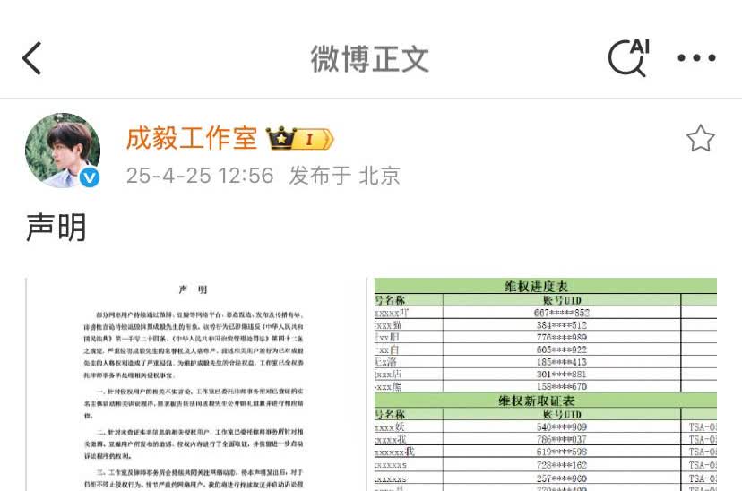The height and width of the screenshot is (491, 742).
Task: Tap the UID cell 605****922
Action: click(562, 349)
